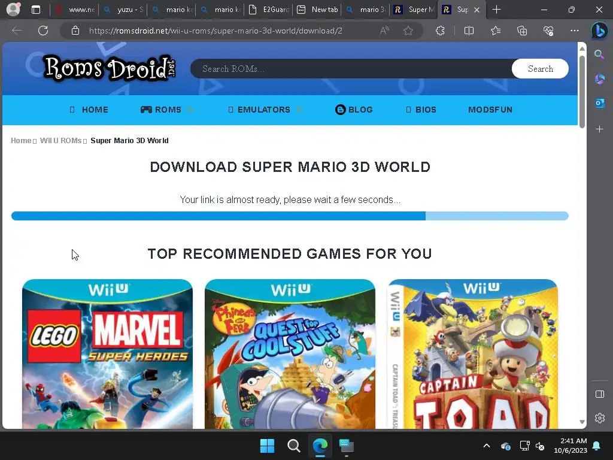Expand the ROMS menu dropdown
This screenshot has width=613, height=460.
click(190, 110)
